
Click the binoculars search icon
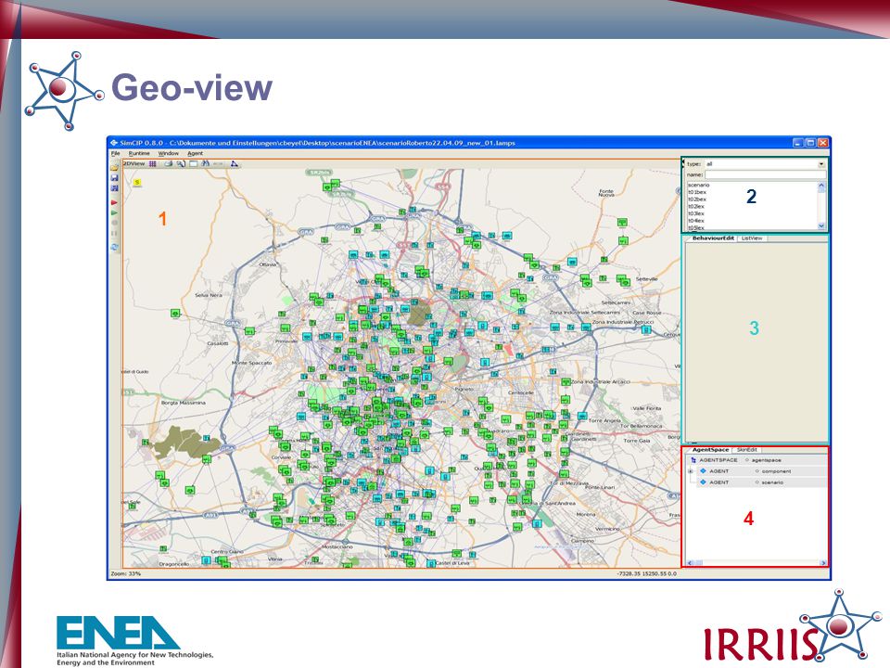tap(206, 163)
